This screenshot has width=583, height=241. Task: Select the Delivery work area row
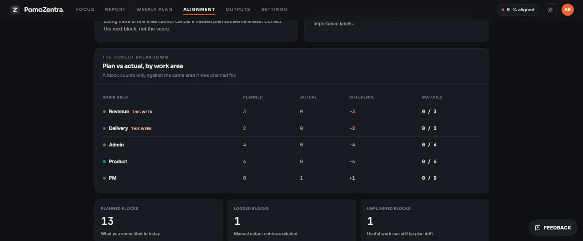(291, 128)
